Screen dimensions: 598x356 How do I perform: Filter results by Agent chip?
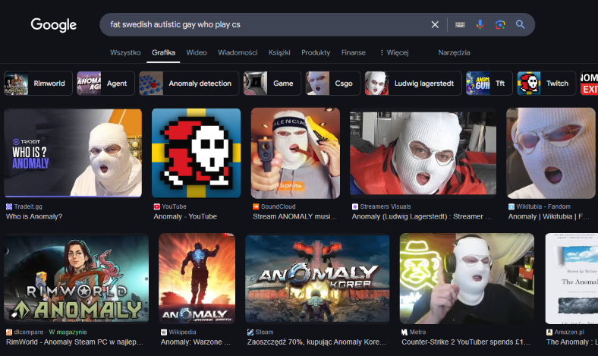[105, 83]
